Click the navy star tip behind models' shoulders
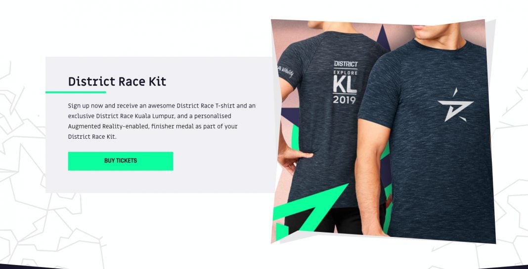 (x=383, y=38)
